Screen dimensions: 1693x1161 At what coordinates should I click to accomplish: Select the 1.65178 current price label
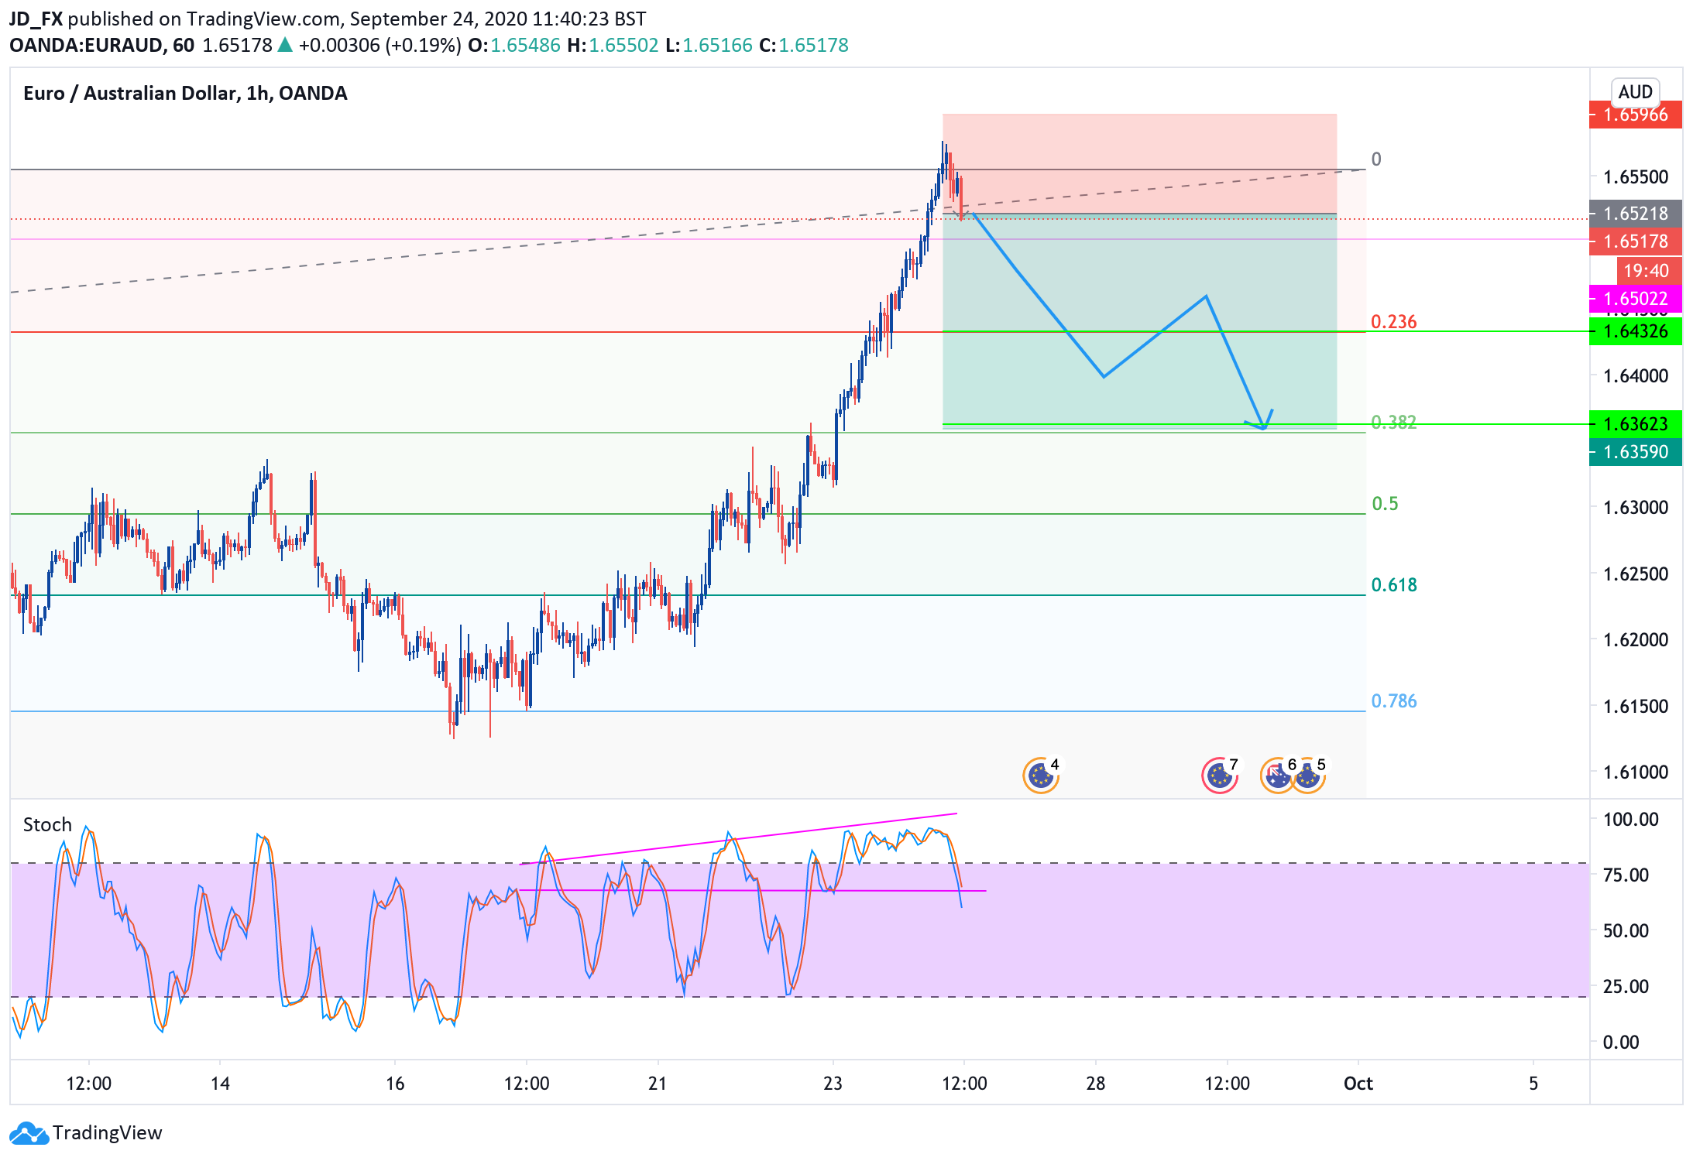(1635, 241)
